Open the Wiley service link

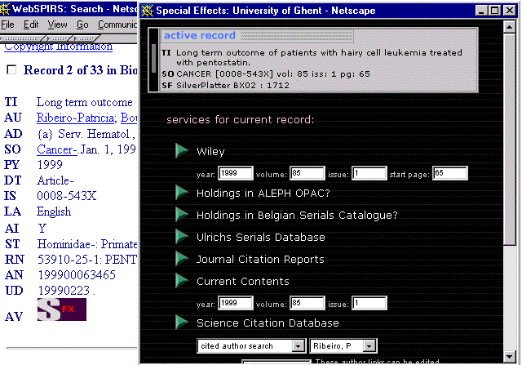click(x=210, y=152)
